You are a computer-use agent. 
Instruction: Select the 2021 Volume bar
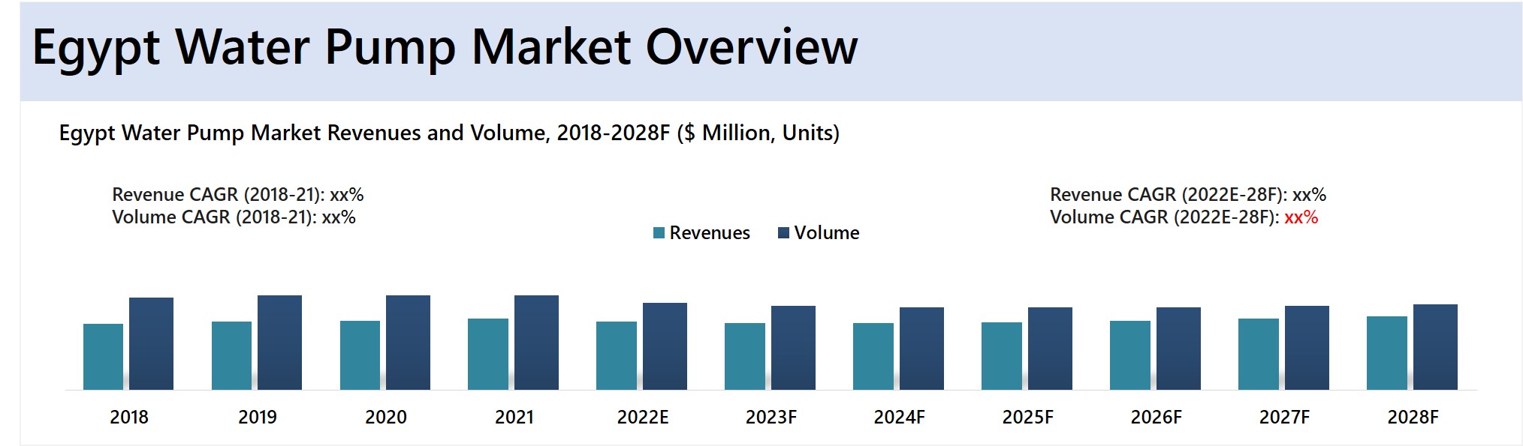pos(536,343)
